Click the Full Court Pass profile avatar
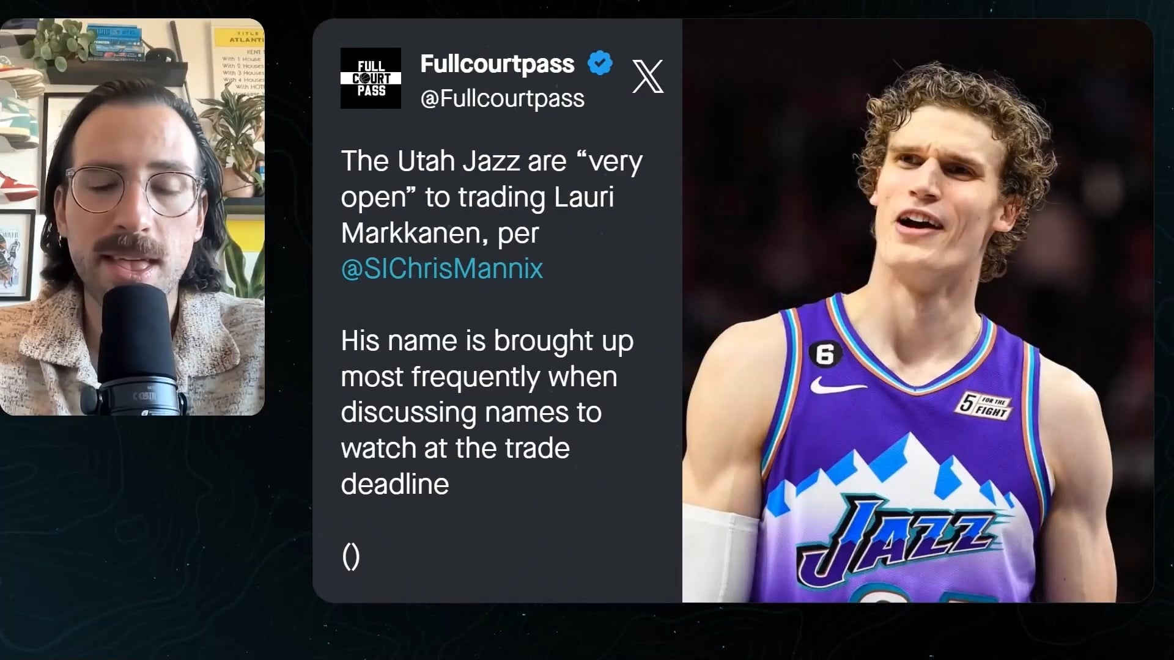 click(x=371, y=78)
